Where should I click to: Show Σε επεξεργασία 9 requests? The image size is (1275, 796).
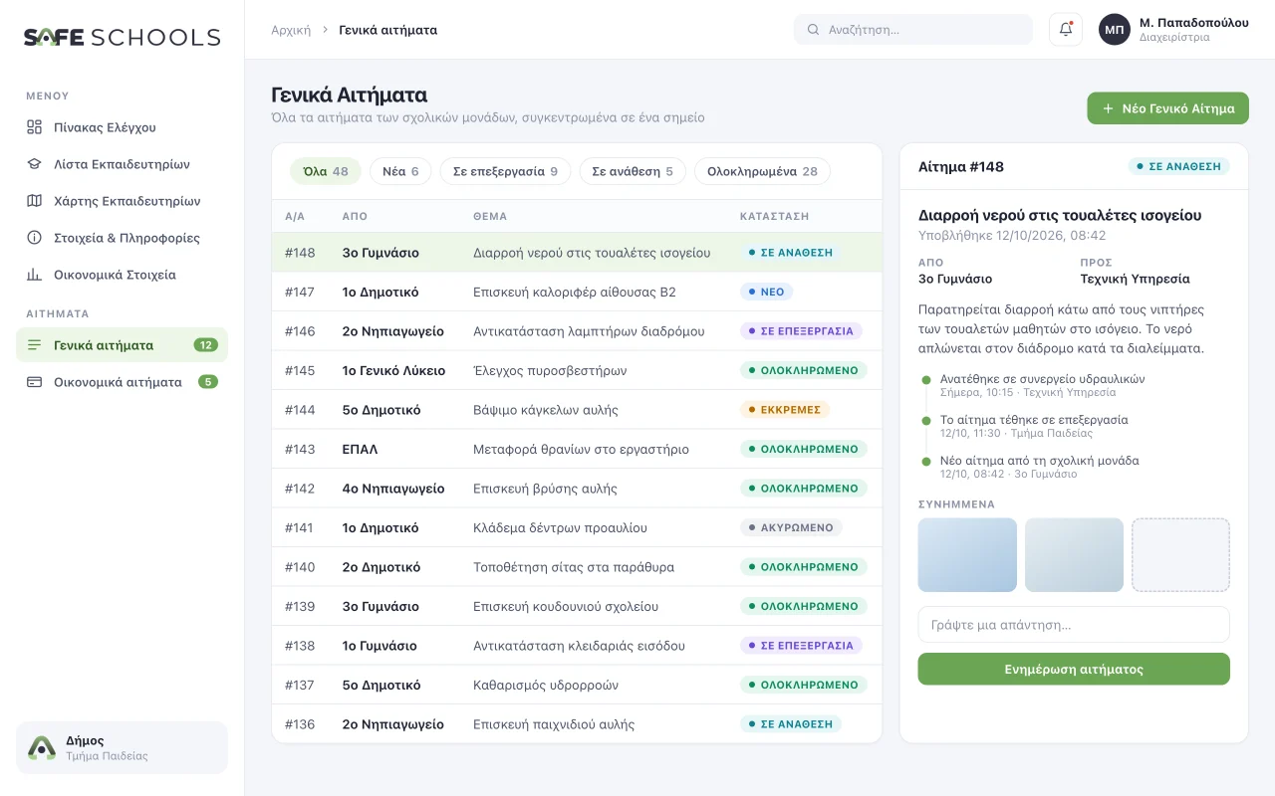coord(505,171)
